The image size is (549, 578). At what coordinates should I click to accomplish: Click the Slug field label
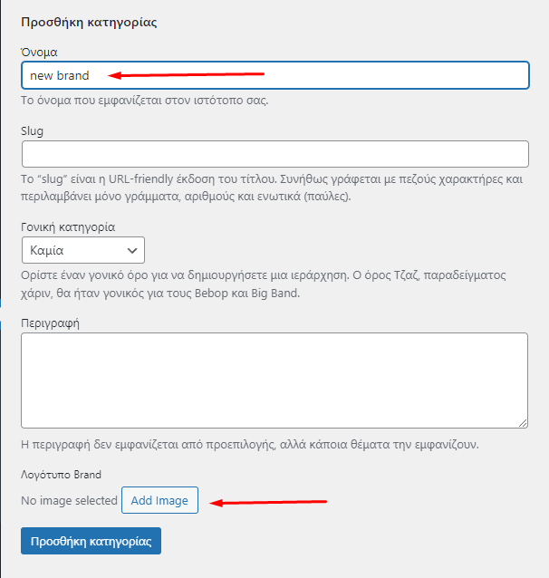(32, 130)
